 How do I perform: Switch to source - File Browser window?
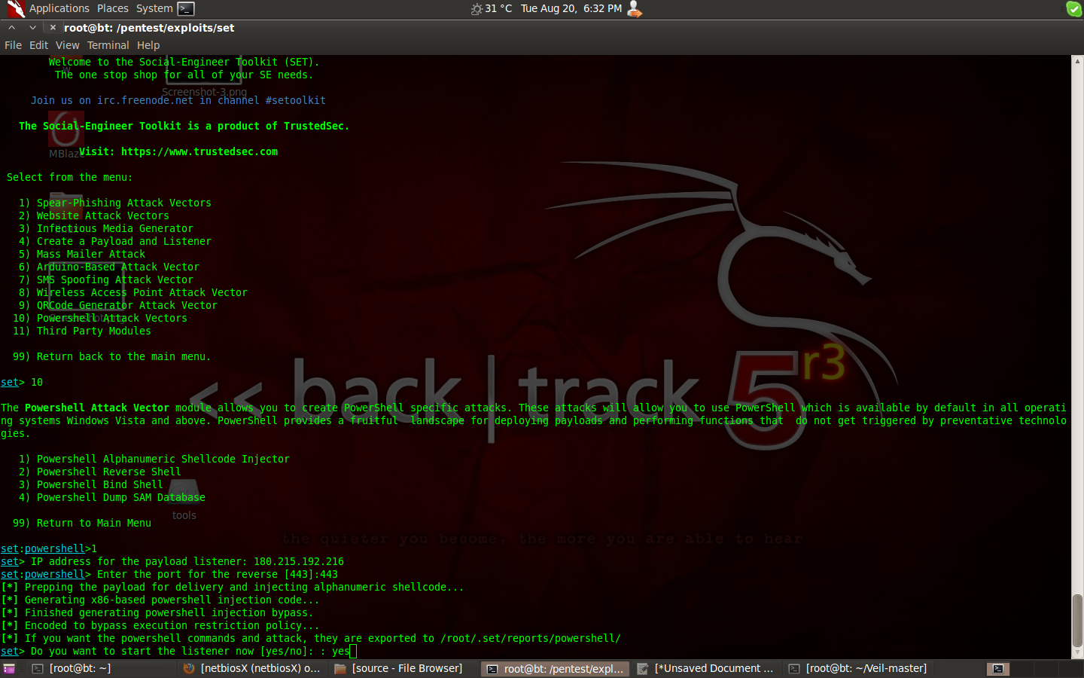(404, 669)
